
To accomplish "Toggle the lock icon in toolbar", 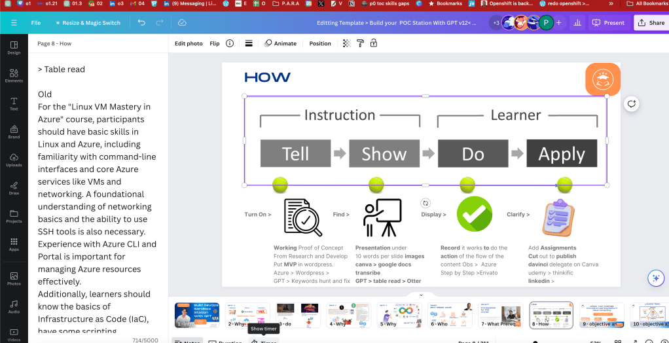I will (373, 43).
